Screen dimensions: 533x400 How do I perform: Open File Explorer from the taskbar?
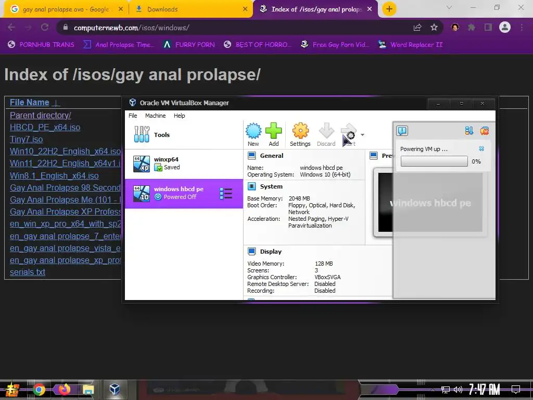click(x=88, y=390)
